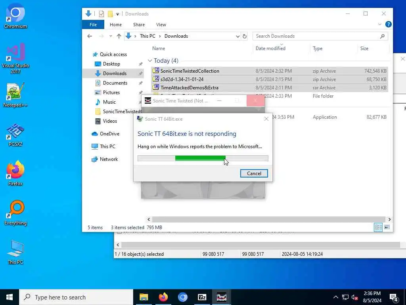The height and width of the screenshot is (305, 406).
Task: Switch to 7-Zip in the taskbar
Action: [x=202, y=297]
